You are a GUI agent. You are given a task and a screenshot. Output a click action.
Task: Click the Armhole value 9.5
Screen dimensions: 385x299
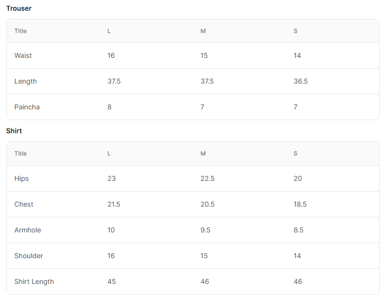(205, 230)
